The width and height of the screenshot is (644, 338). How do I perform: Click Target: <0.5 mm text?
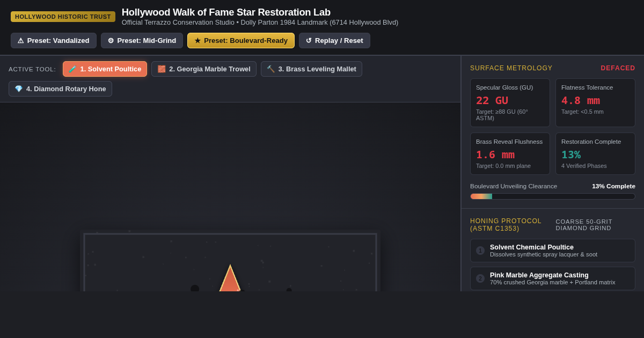[x=582, y=112]
